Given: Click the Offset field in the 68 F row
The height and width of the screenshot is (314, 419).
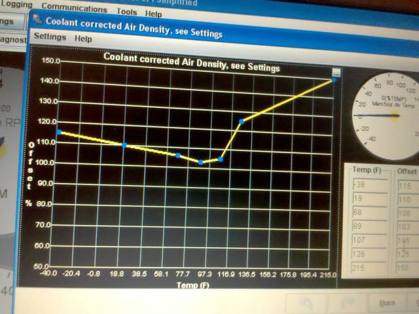Looking at the screenshot, I should (408, 214).
